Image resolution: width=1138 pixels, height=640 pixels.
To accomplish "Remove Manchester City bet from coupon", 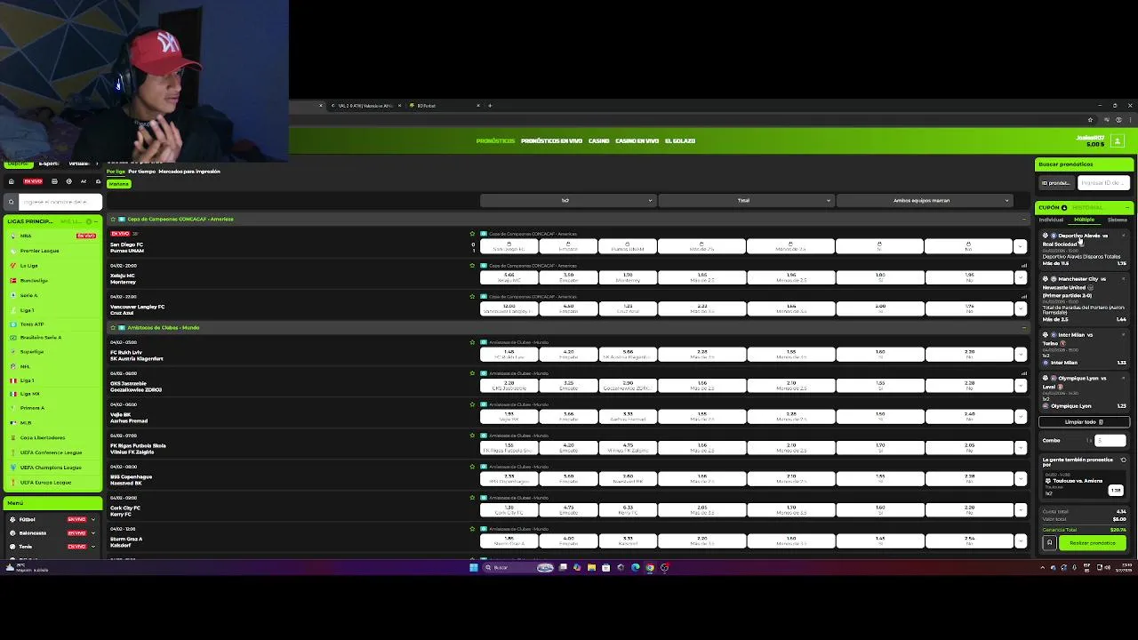I will [x=1124, y=279].
